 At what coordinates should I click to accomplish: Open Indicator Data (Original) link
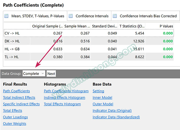pos(112,111)
